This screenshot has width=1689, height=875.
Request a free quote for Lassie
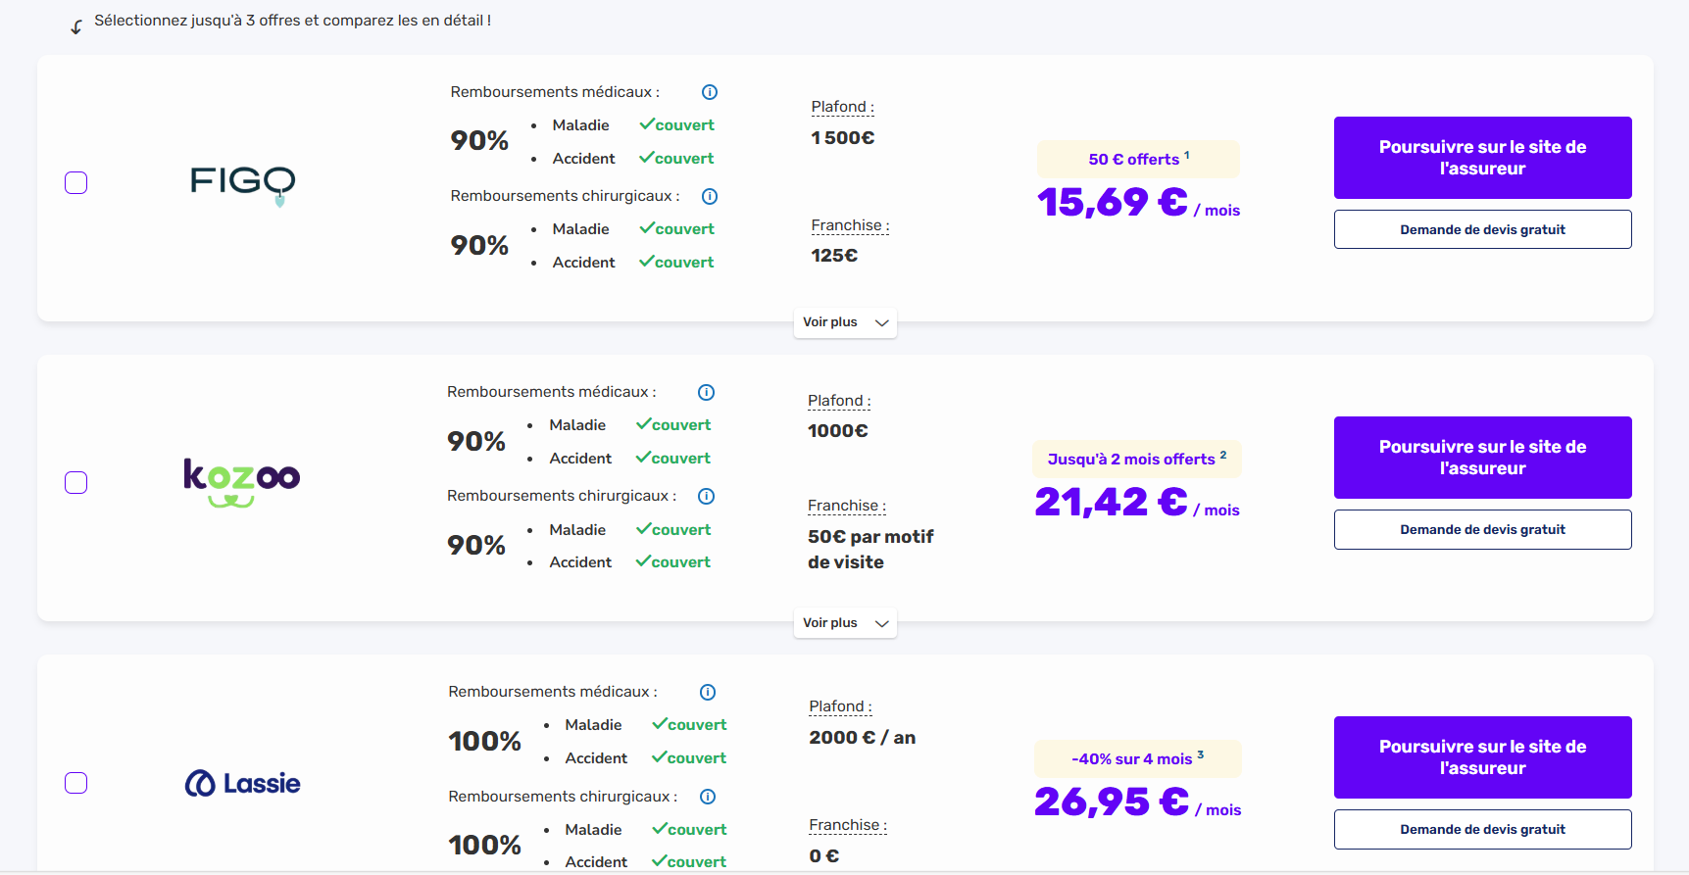point(1482,829)
